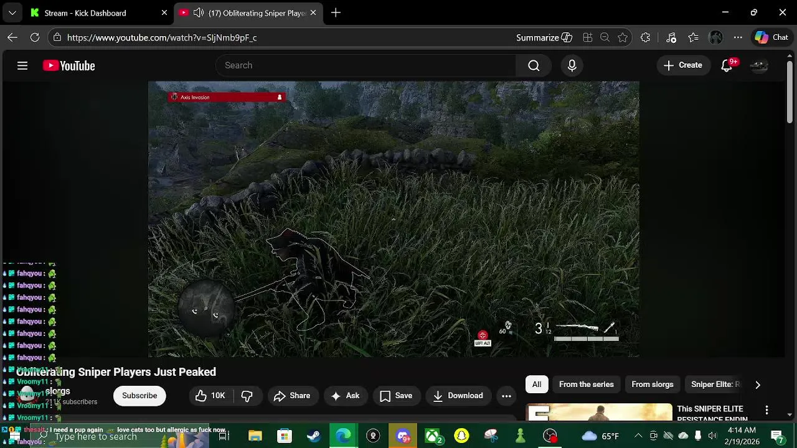Share the video

point(291,396)
